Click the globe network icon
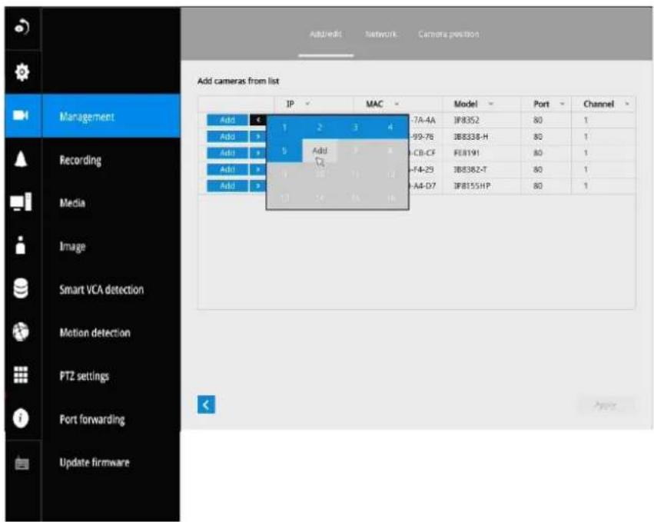 point(21,331)
